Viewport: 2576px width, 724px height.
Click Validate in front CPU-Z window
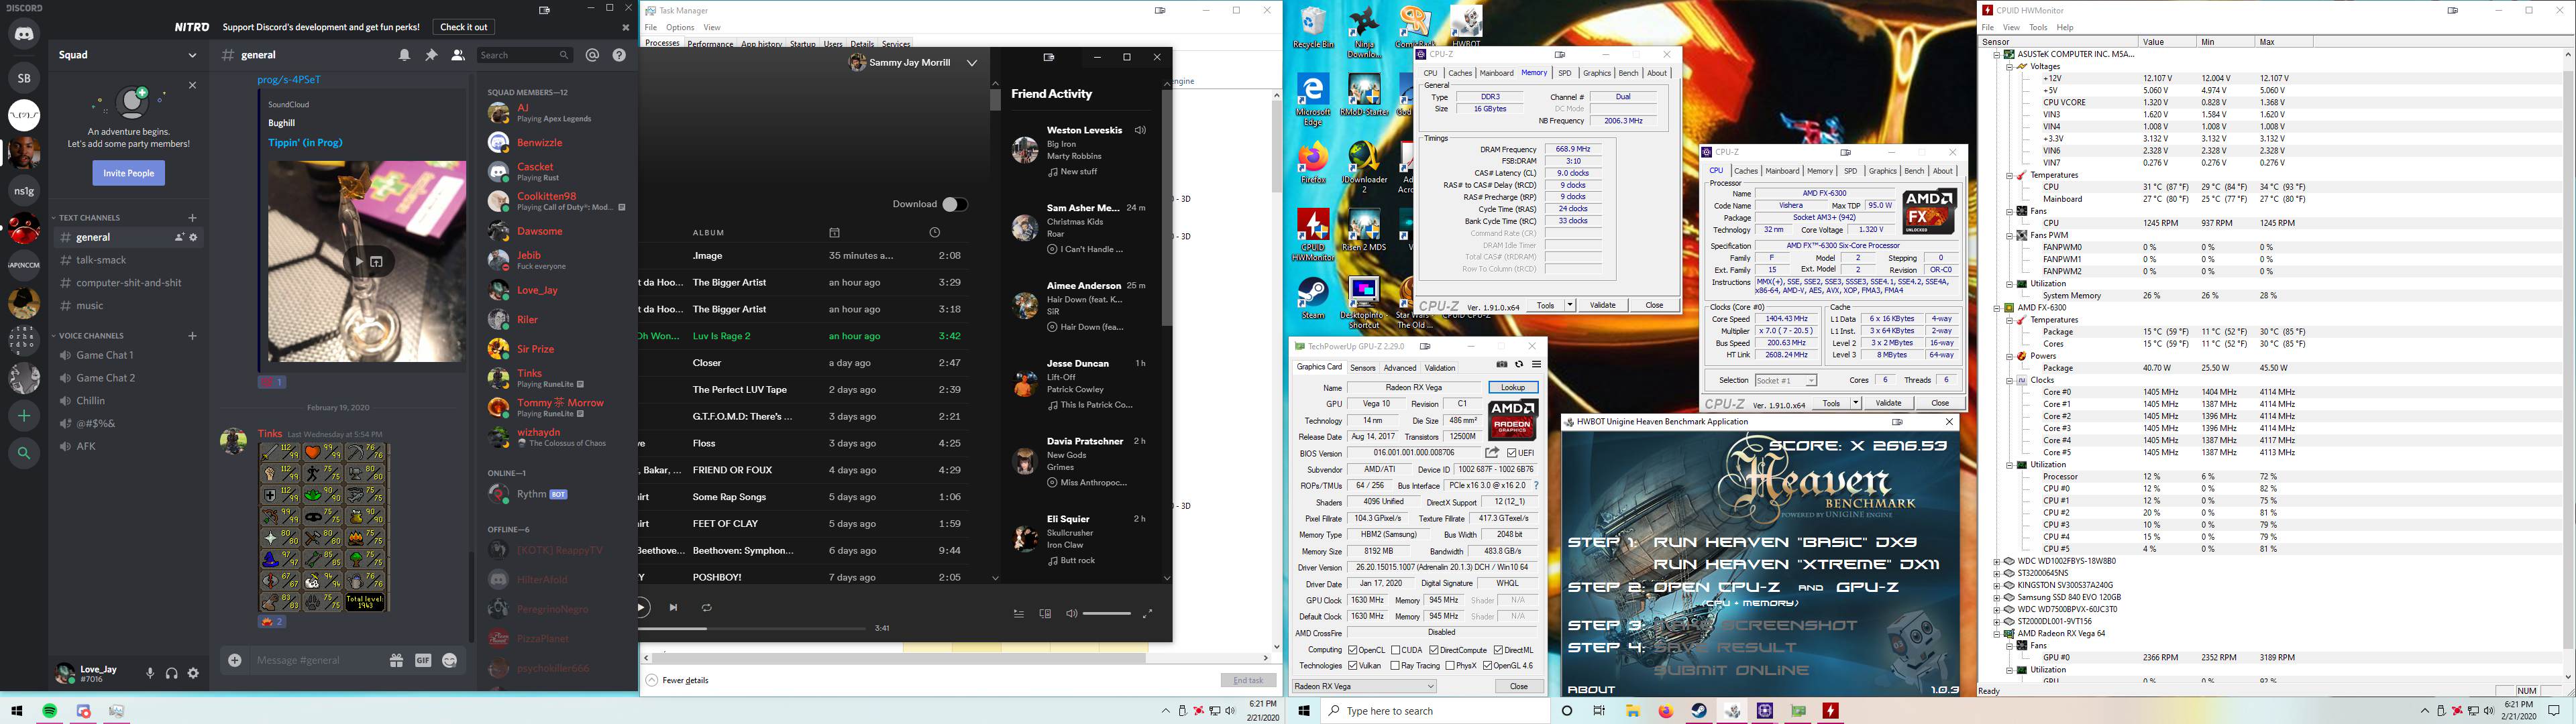[x=1888, y=403]
